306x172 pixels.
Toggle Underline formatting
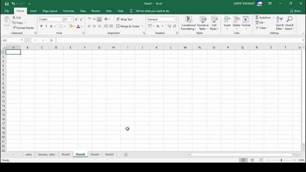click(51, 26)
